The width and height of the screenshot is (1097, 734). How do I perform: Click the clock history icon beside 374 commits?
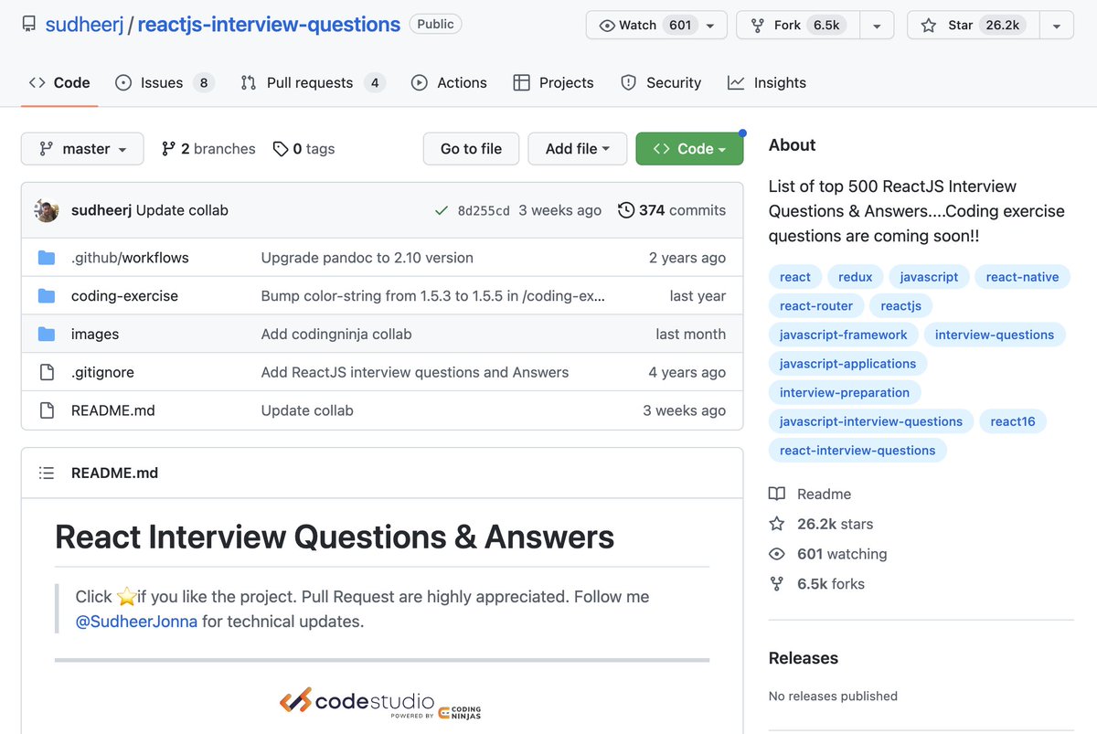point(626,210)
